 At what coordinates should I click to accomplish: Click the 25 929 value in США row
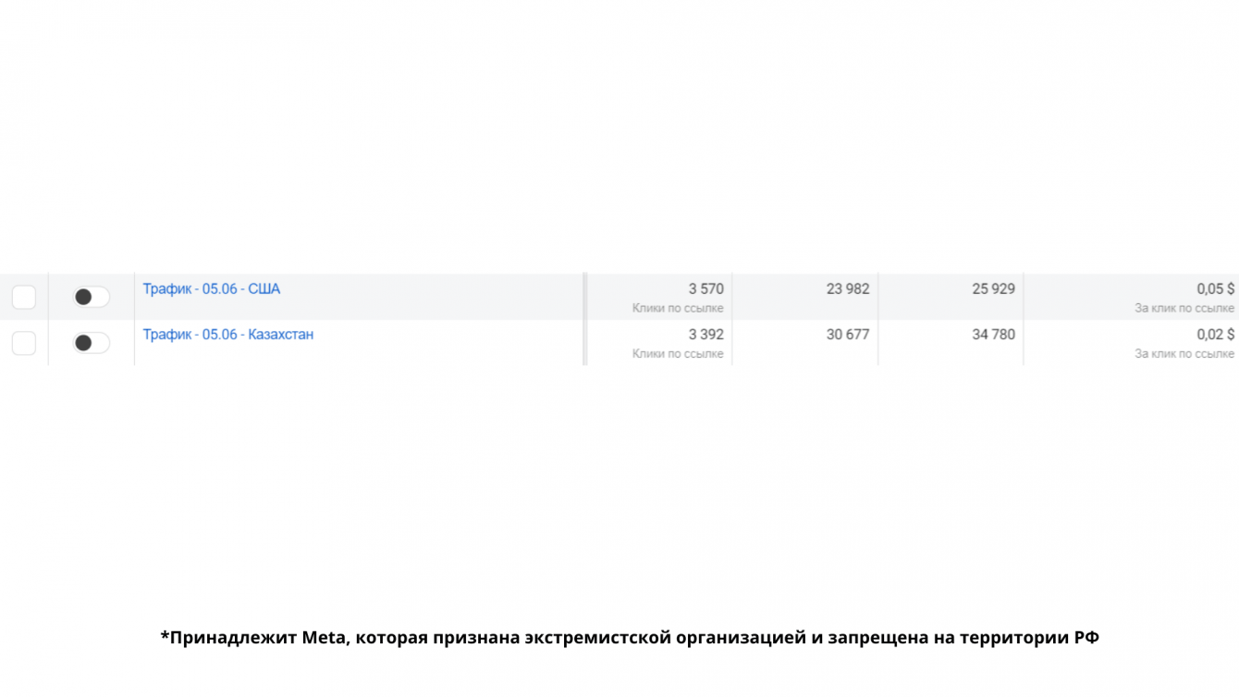pyautogui.click(x=993, y=289)
